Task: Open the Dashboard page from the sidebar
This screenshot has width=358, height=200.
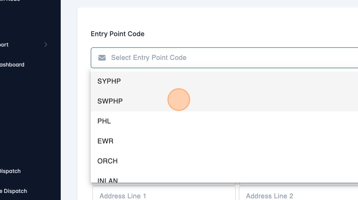Action: (x=12, y=64)
